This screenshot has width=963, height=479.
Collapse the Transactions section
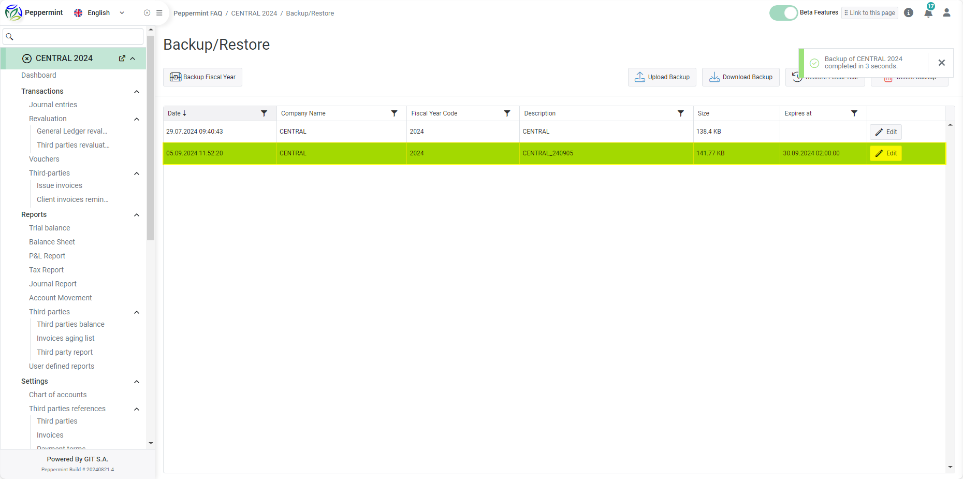(x=137, y=92)
